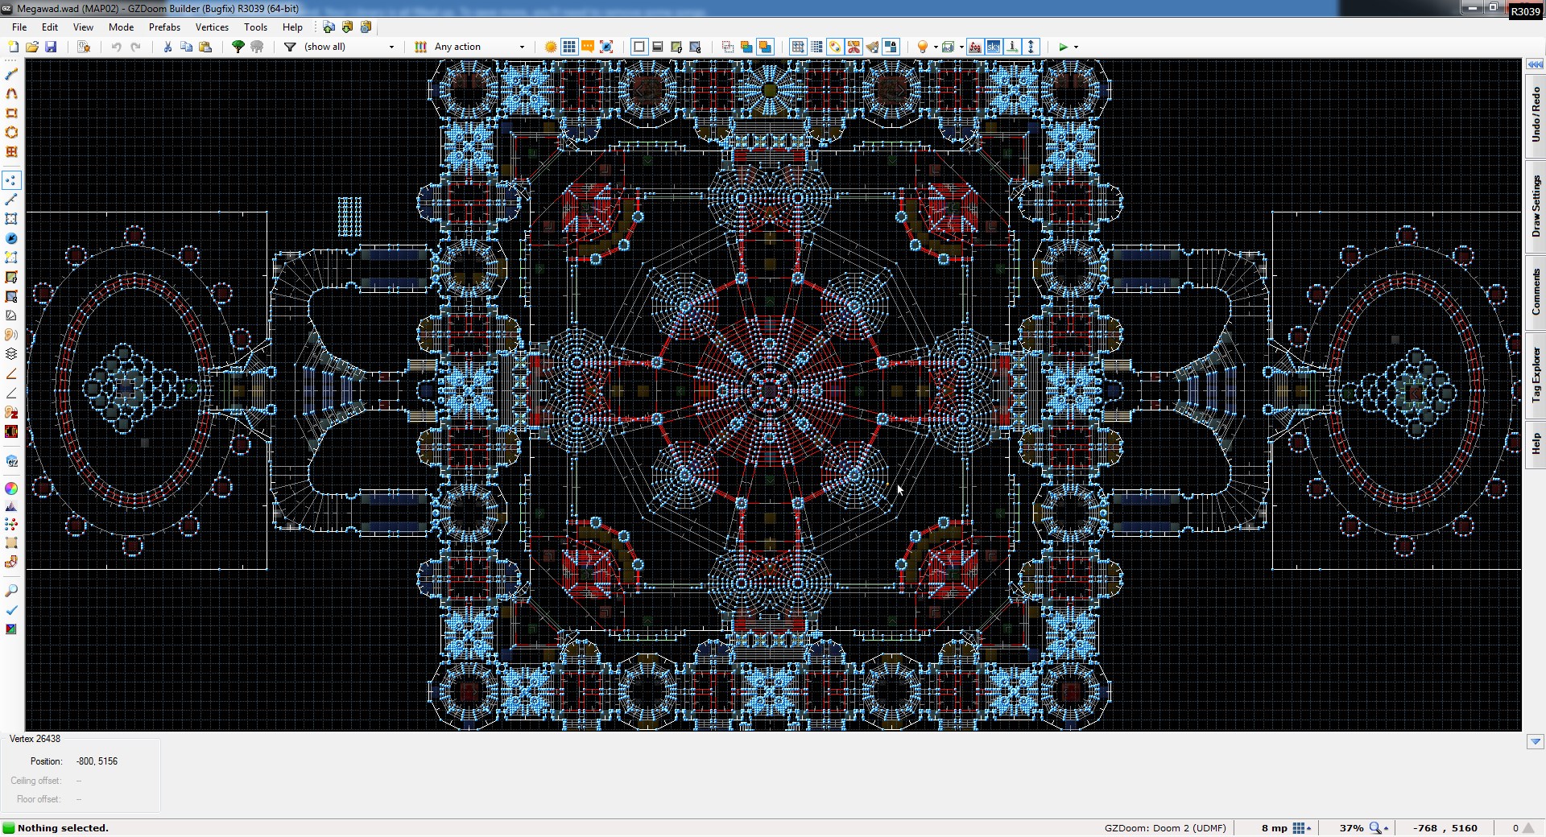Viewport: 1546px width, 837px height.
Task: Select Vertices mode in the left toolbar
Action: click(x=11, y=180)
